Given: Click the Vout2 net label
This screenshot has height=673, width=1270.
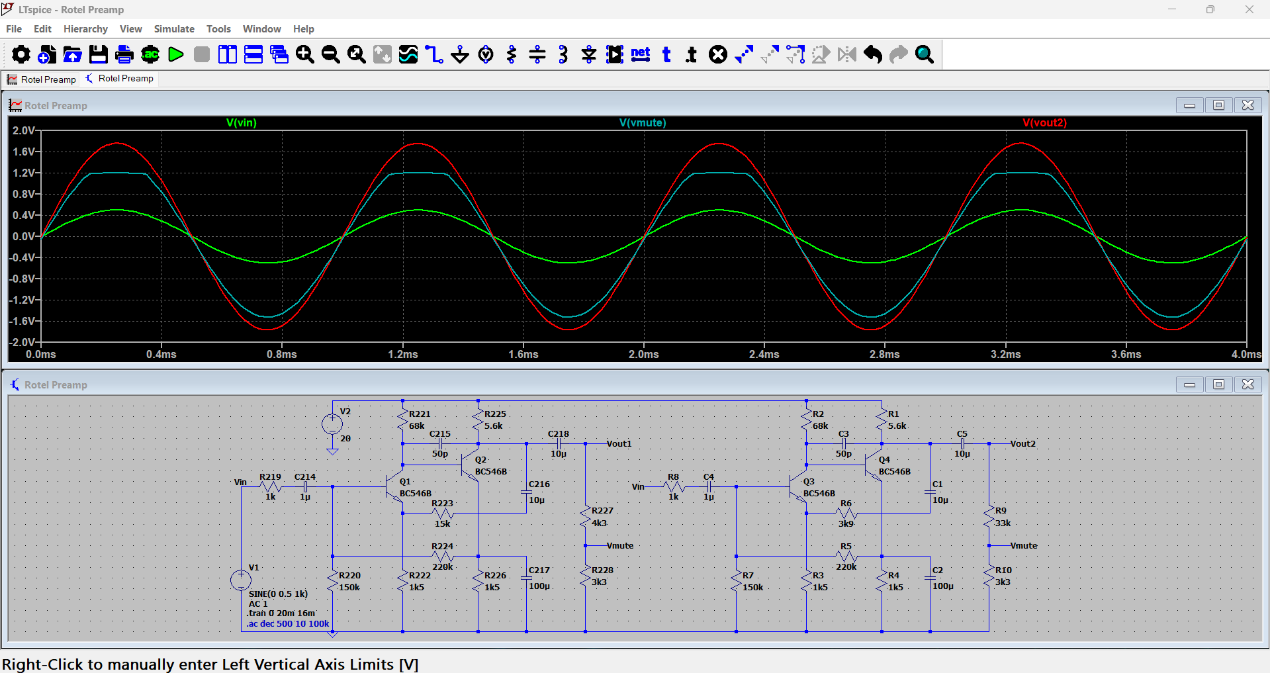Looking at the screenshot, I should pos(1022,444).
